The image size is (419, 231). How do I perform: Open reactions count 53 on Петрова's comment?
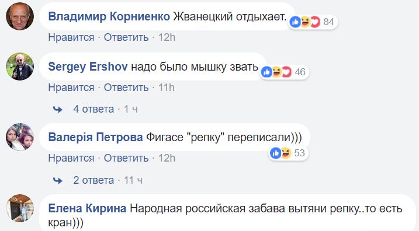tap(300, 153)
